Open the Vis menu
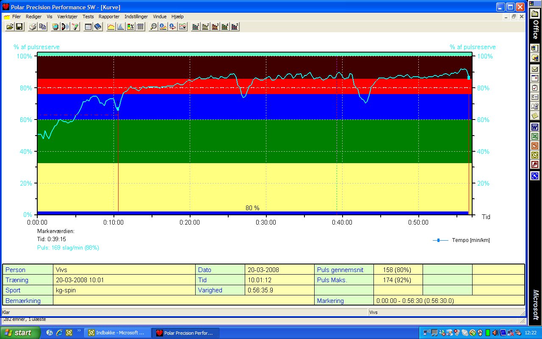Image resolution: width=542 pixels, height=339 pixels. [x=50, y=17]
